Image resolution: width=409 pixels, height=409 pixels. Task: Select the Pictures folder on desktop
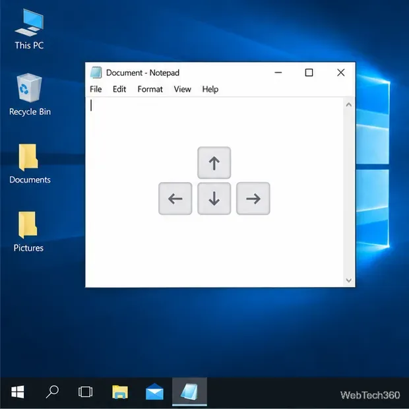28,232
